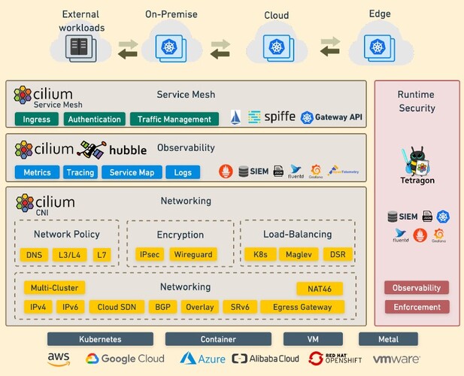Image resolution: width=464 pixels, height=376 pixels.
Task: Click the Egress Gateway box
Action: (x=302, y=307)
